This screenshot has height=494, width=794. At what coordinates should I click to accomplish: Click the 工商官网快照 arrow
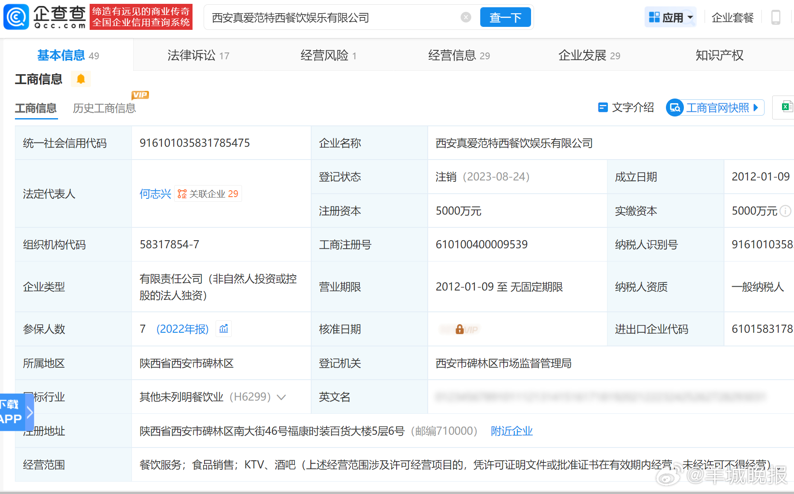point(756,108)
